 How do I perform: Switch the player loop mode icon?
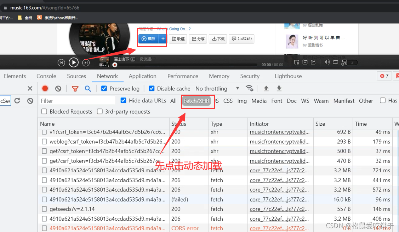(x=335, y=62)
